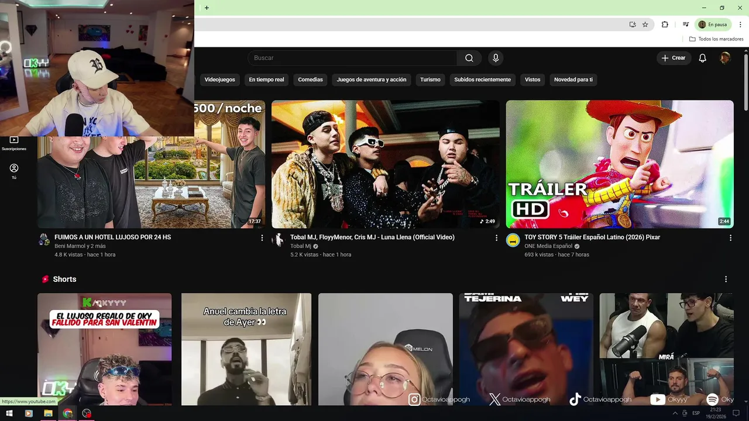Open the short with the Melon chair
The width and height of the screenshot is (749, 421).
[386, 349]
